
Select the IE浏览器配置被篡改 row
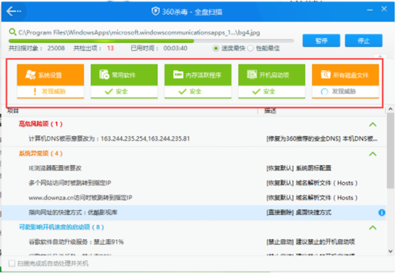click(x=194, y=168)
